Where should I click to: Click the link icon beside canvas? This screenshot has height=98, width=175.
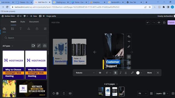[x=129, y=47]
